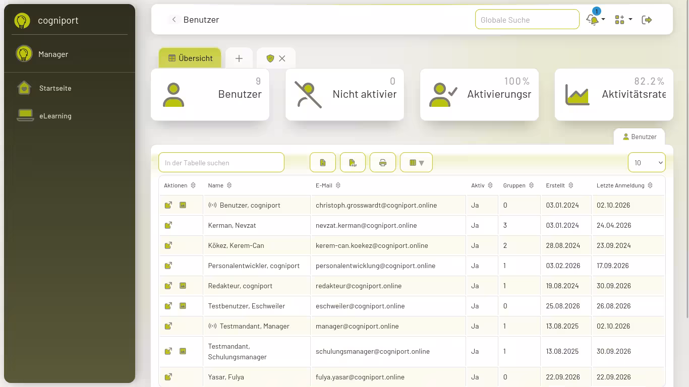Open the Benutzer count card

coord(210,94)
